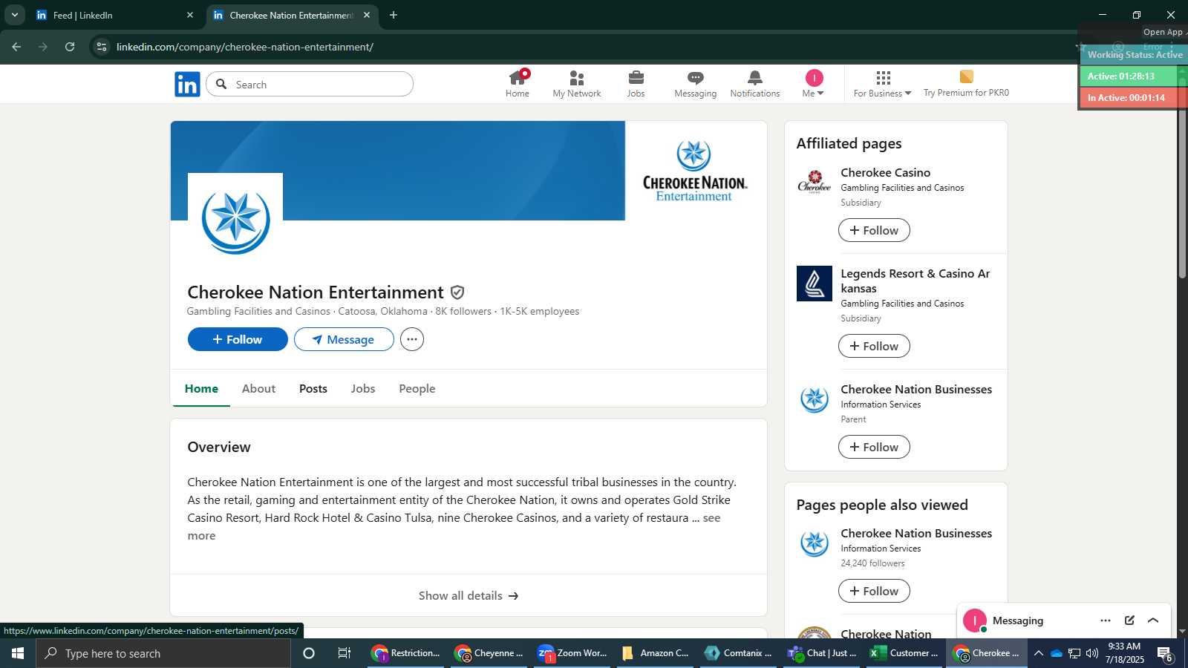Screen dimensions: 1188x668
Task: Open the tab search dropdown arrow
Action: point(14,15)
